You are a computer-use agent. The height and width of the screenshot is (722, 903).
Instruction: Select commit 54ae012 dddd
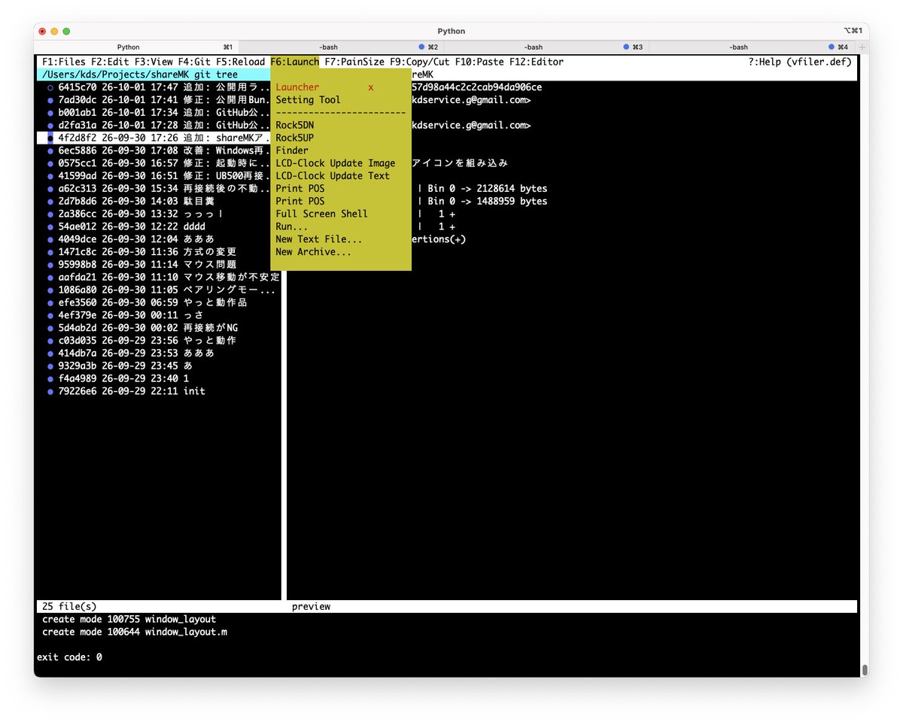point(159,226)
